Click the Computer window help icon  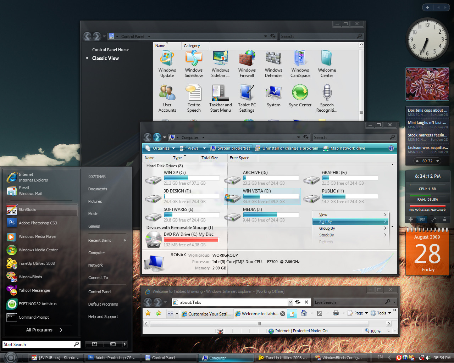click(391, 148)
